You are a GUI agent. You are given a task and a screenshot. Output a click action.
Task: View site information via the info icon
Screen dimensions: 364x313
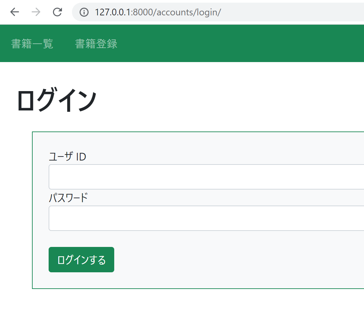pos(84,12)
